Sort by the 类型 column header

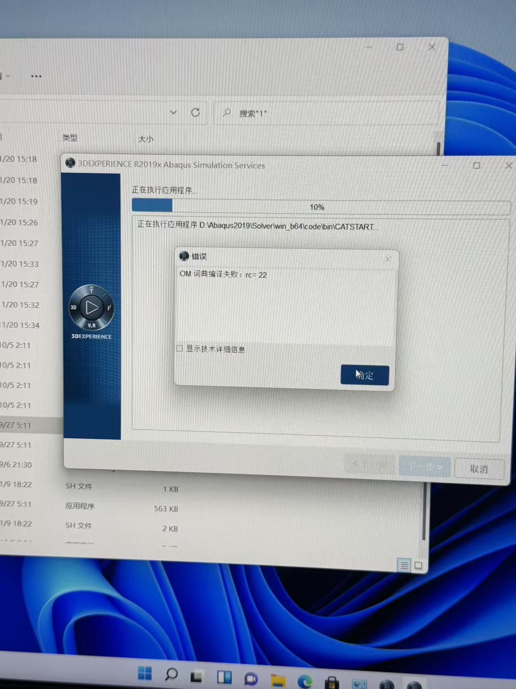[70, 138]
